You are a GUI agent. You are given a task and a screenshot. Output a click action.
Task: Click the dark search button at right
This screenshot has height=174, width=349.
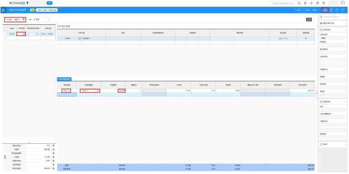[x=309, y=19]
